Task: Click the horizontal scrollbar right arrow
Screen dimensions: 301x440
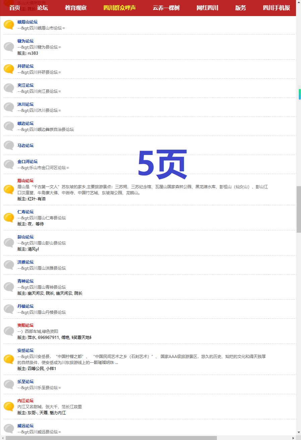Action: pyautogui.click(x=293, y=438)
